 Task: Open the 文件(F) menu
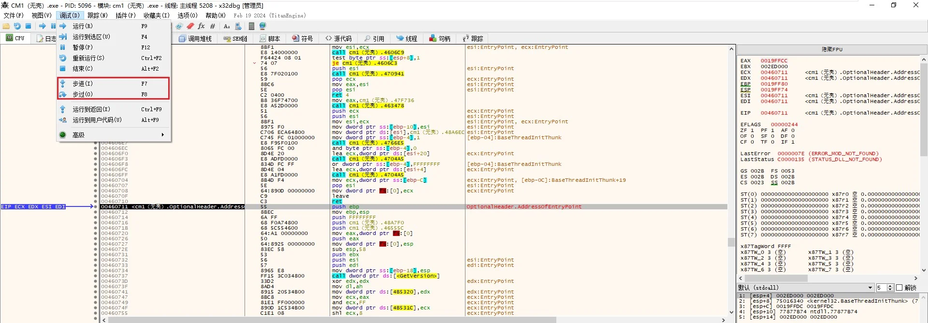(x=14, y=15)
